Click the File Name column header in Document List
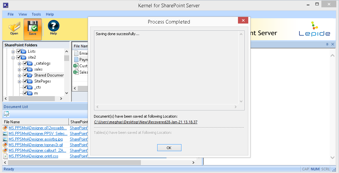 point(36,122)
